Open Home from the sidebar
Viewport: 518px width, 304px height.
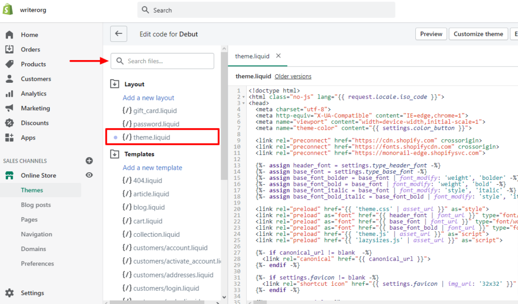pos(29,35)
